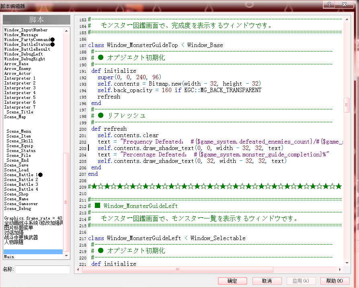The image size is (359, 288).
Task: Select 对话加强 script entry
Action: pyautogui.click(x=14, y=232)
